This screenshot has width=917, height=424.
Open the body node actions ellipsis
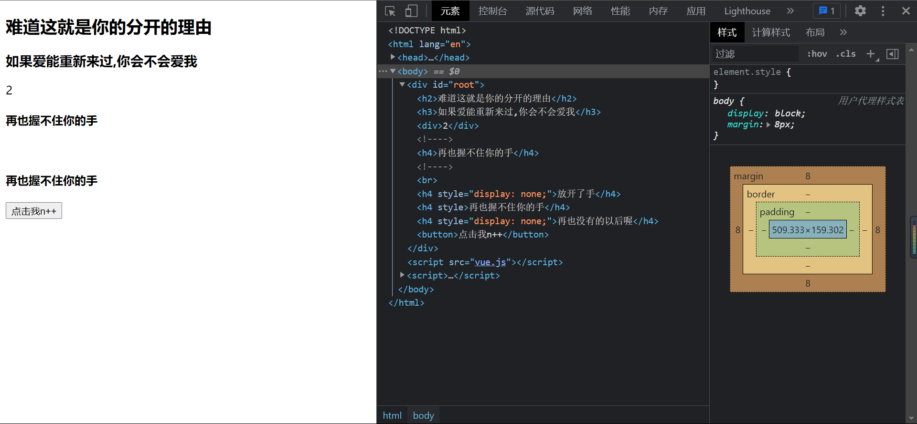[383, 71]
